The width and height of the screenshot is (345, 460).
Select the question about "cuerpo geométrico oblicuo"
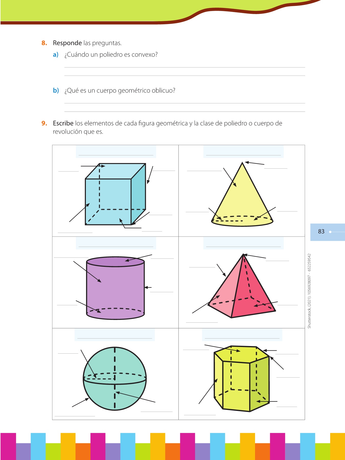click(120, 91)
